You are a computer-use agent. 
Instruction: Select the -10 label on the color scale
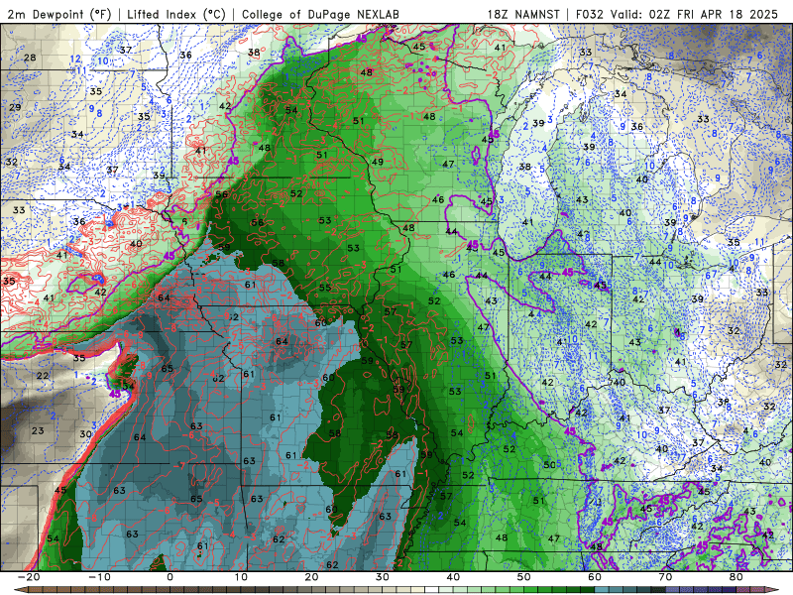[x=99, y=577]
